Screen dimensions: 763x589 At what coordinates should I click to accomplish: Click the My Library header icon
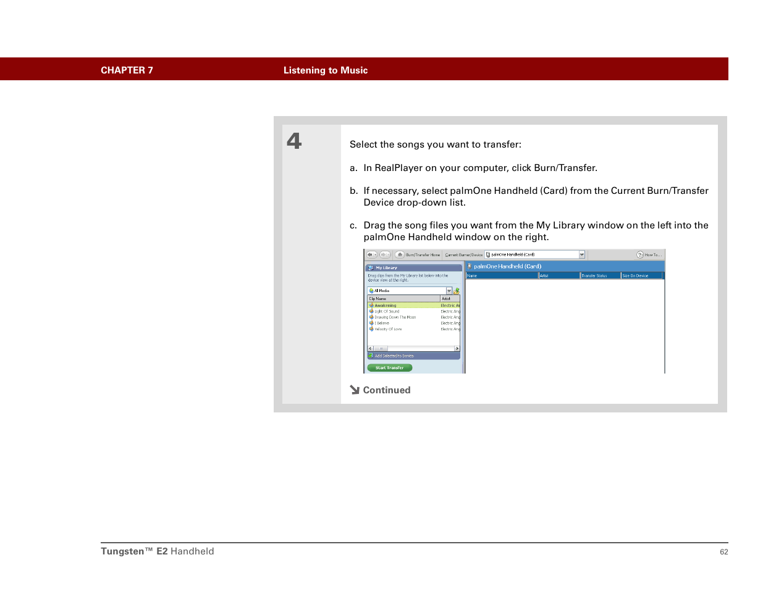click(371, 268)
